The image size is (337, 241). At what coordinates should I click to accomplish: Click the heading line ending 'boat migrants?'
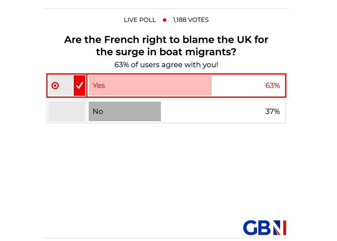[166, 53]
